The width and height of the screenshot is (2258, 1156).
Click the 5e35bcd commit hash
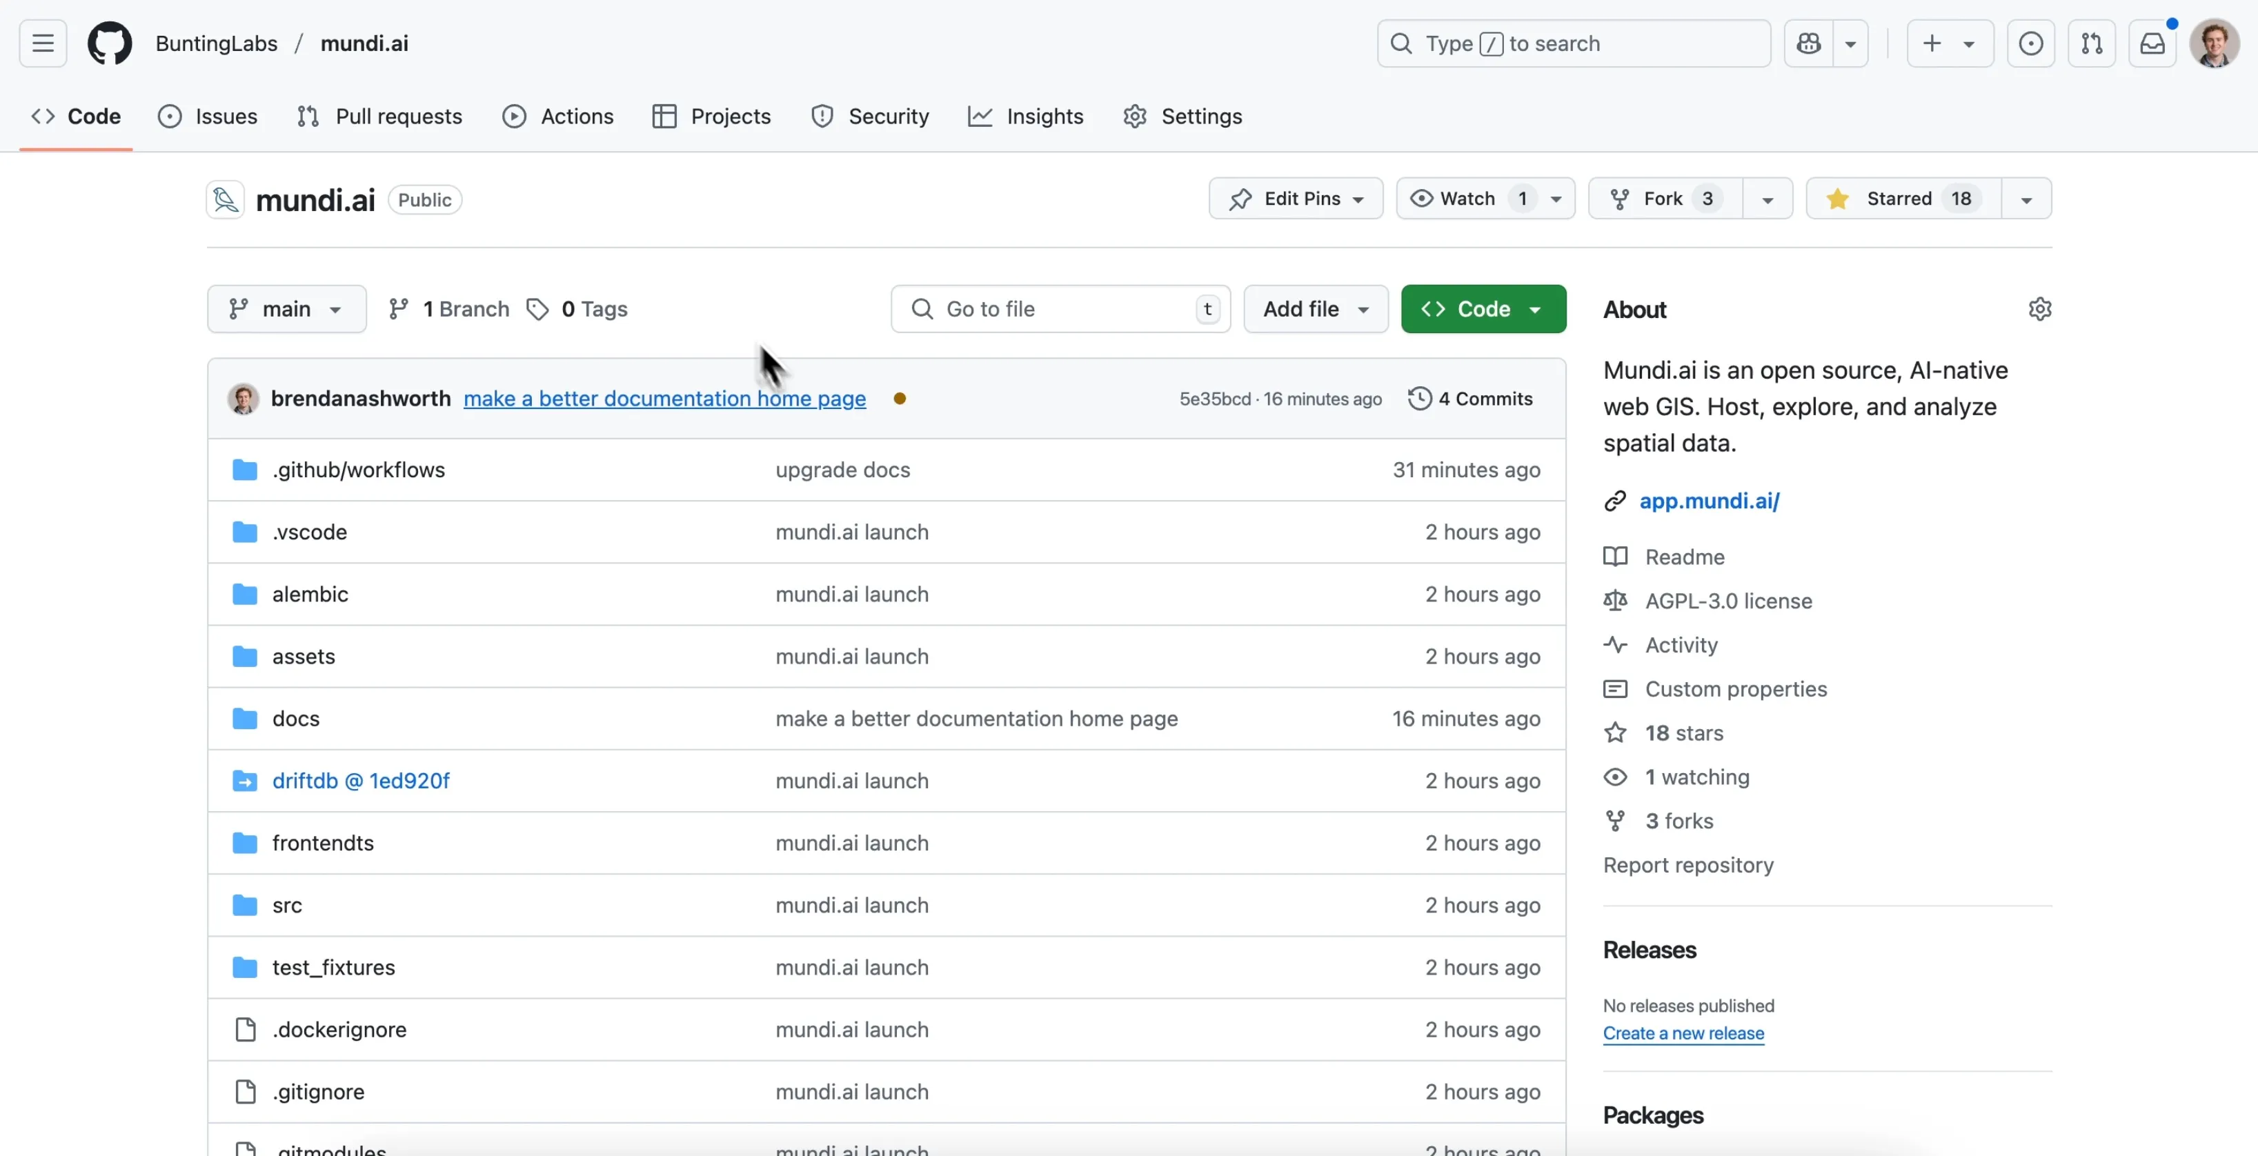click(1215, 399)
